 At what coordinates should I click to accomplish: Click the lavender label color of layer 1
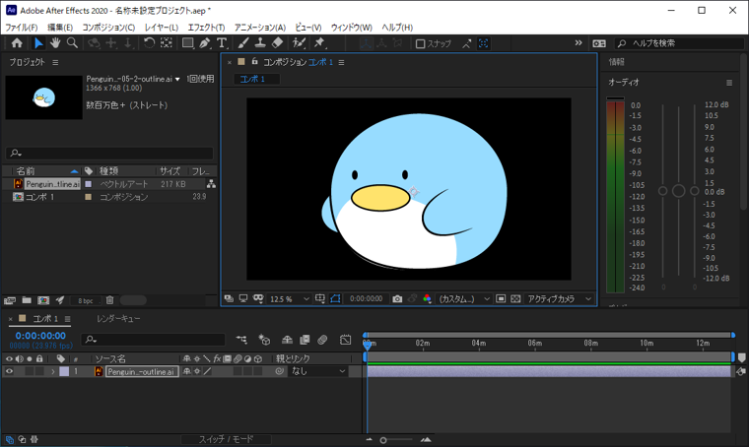coord(64,371)
